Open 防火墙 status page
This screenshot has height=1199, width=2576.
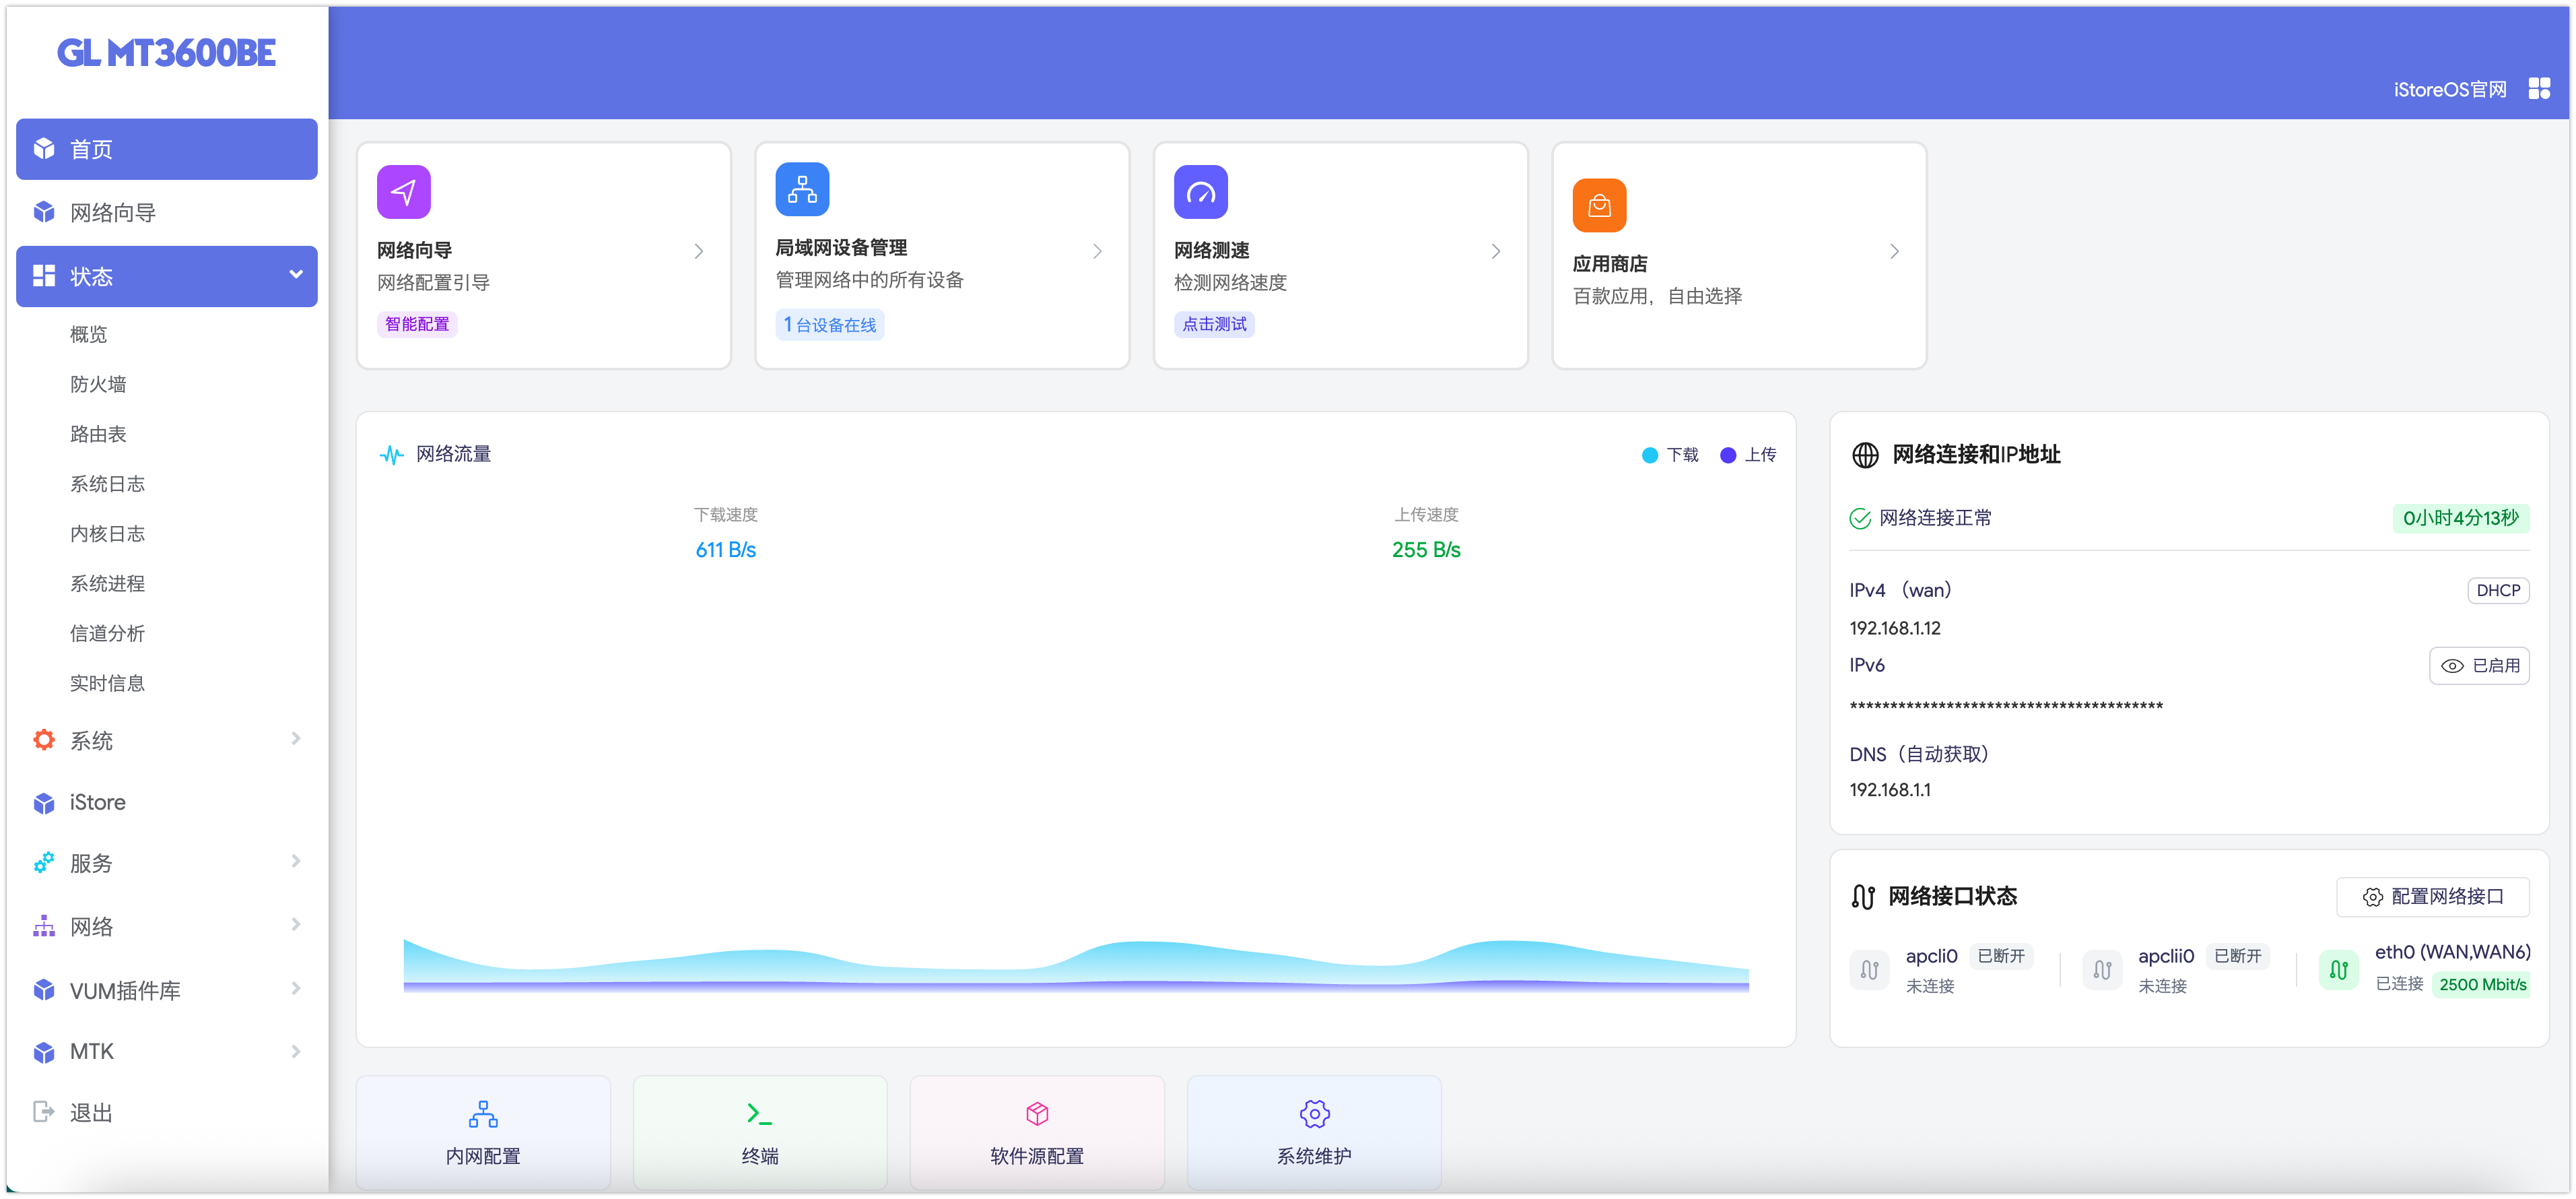pyautogui.click(x=98, y=385)
